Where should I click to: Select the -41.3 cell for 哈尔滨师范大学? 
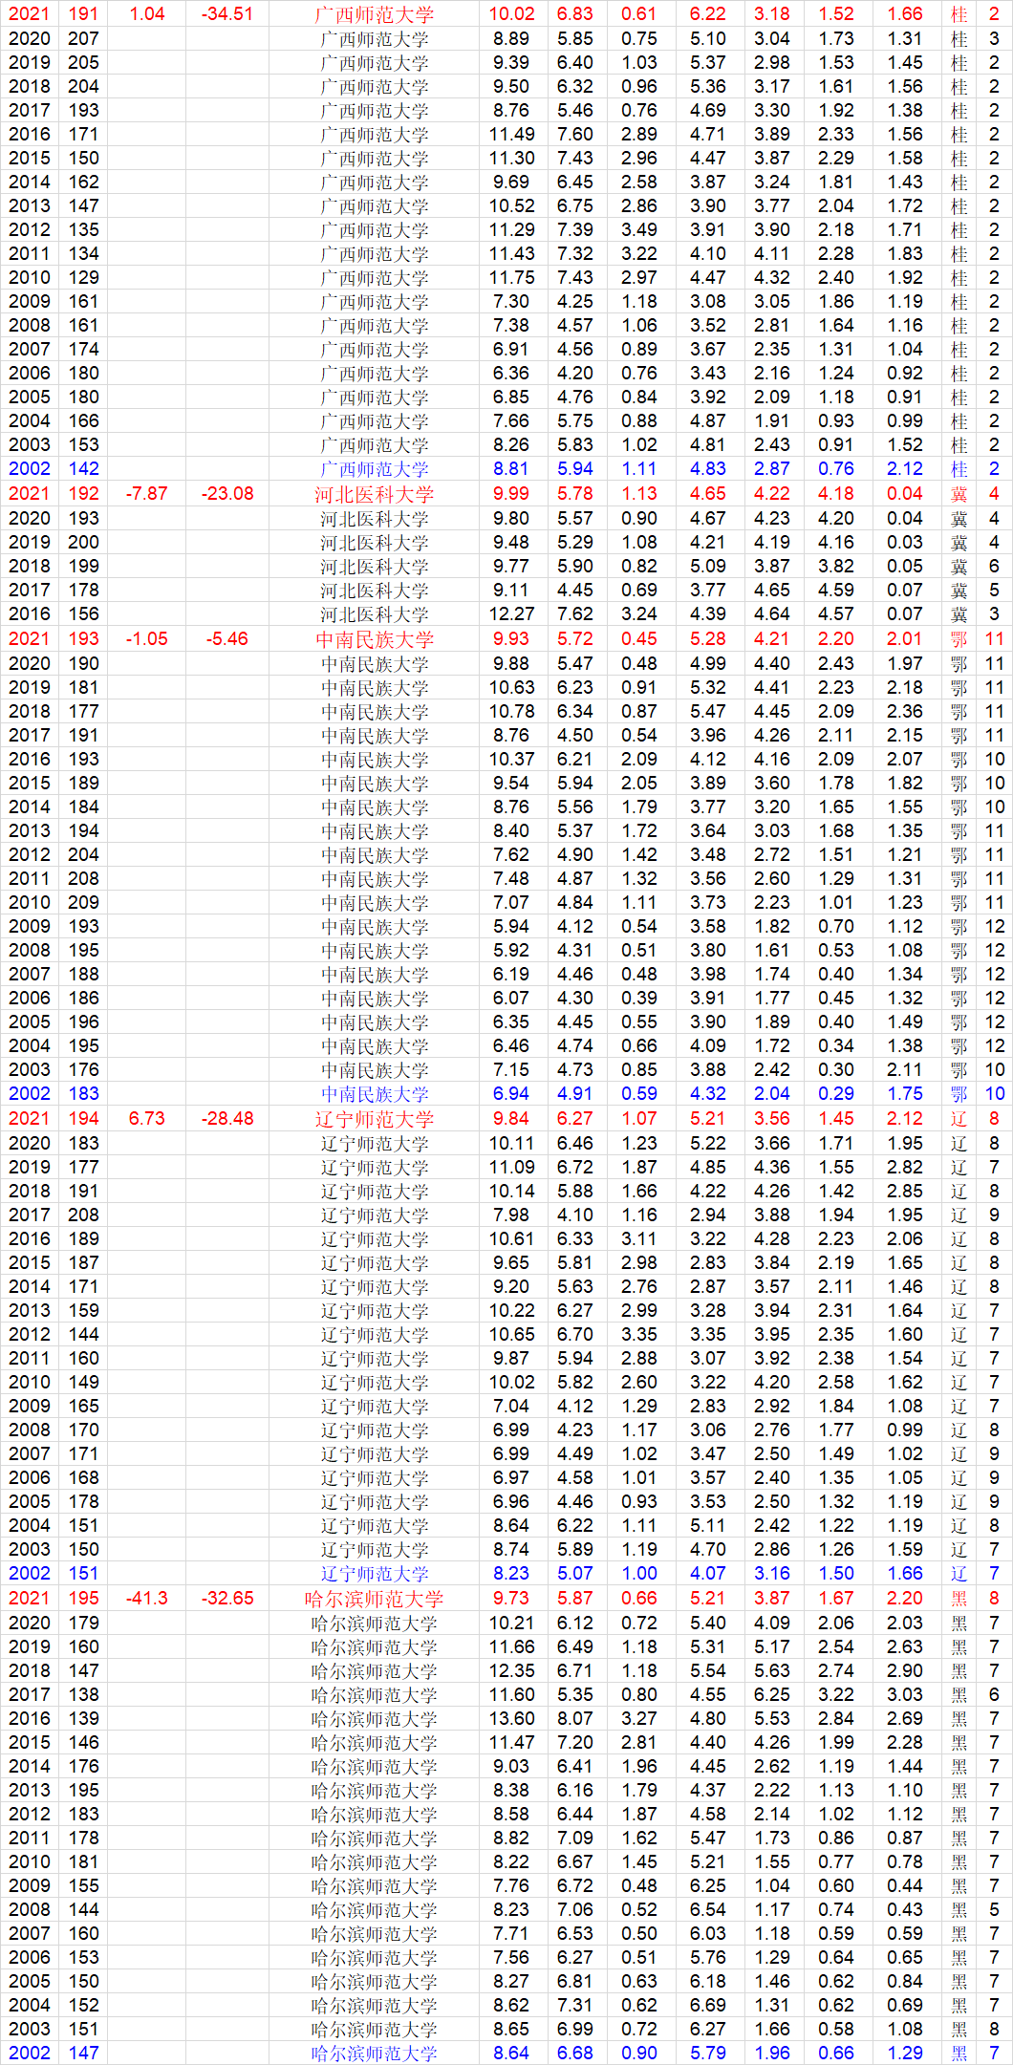coord(147,1599)
